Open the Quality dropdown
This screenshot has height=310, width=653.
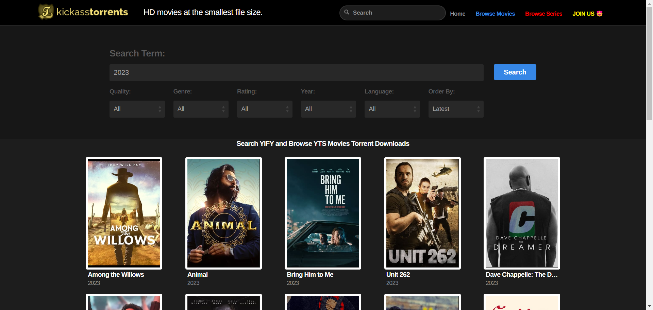[x=137, y=109]
